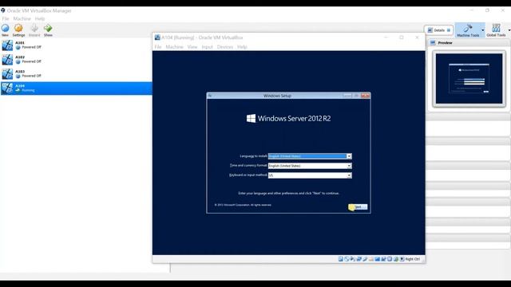Viewport: 511px width, 287px height.
Task: Open File menu in A104 VM window
Action: (158, 47)
